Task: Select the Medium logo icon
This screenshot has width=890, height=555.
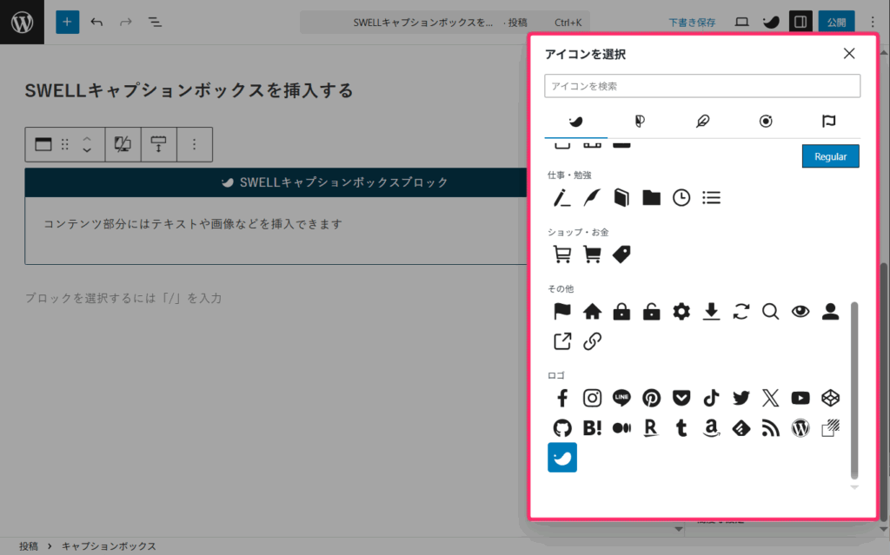Action: click(621, 428)
